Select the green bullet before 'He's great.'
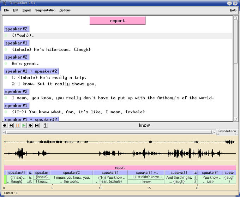The image size is (240, 197). pos(6,64)
